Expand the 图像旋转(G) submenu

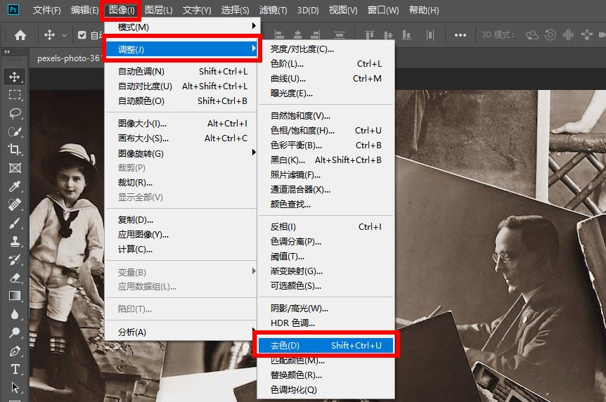coord(182,153)
